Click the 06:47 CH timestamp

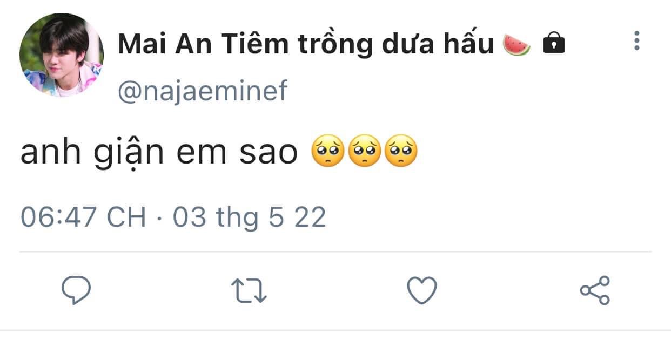pyautogui.click(x=83, y=217)
